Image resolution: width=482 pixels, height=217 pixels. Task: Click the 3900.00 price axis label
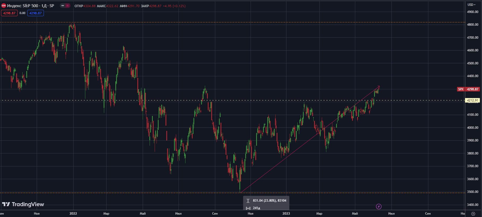tap(473, 140)
